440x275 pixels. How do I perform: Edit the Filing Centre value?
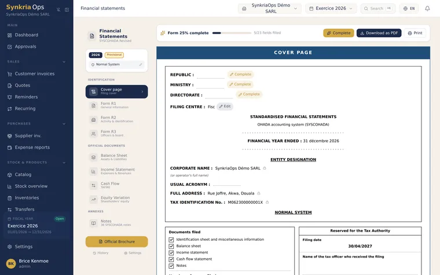pos(225,107)
